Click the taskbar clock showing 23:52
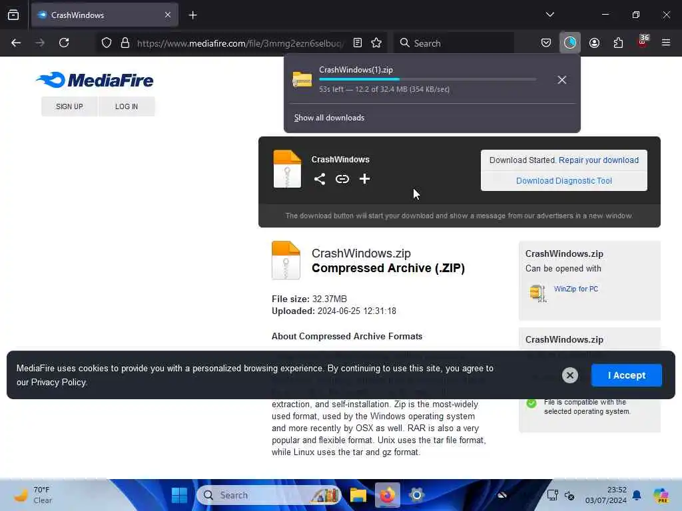Viewport: 682px width, 511px height. pos(606,495)
